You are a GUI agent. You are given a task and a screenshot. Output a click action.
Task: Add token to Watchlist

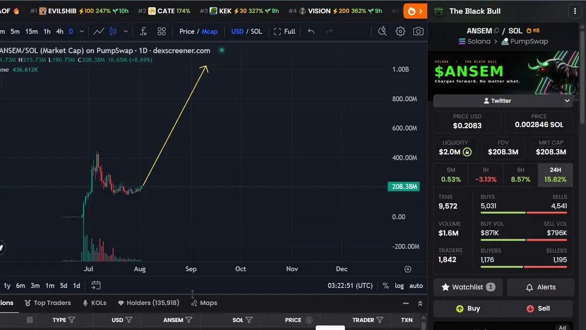click(x=468, y=287)
